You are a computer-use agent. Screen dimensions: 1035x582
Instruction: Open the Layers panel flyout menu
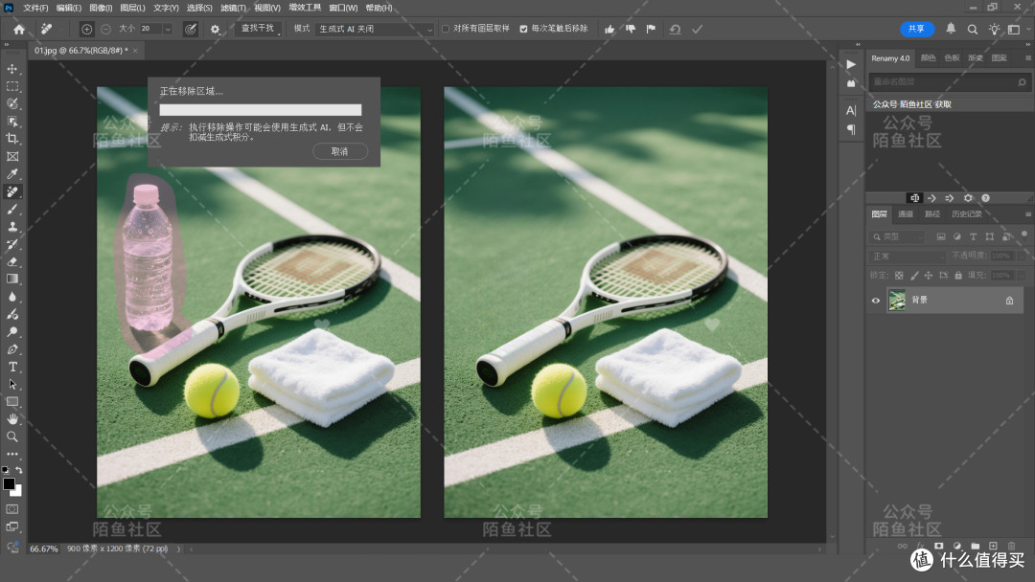click(x=1027, y=214)
